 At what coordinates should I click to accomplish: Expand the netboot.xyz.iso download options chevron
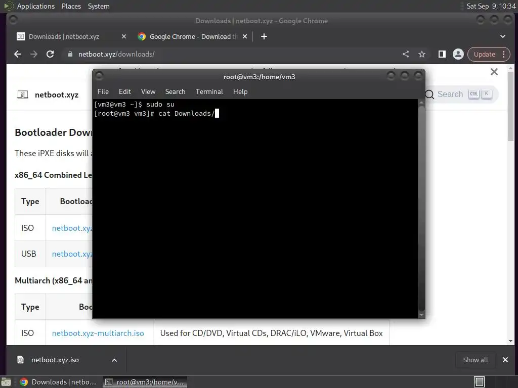(x=114, y=360)
